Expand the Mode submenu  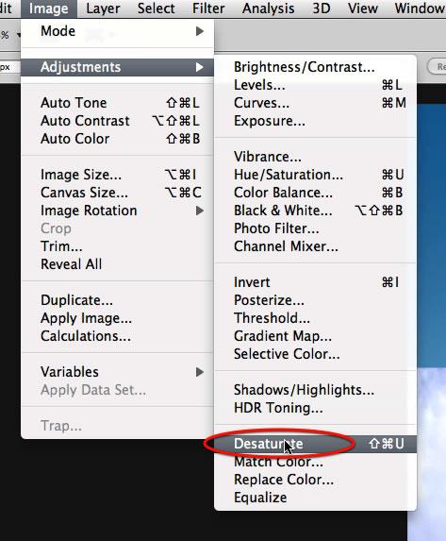[x=117, y=31]
